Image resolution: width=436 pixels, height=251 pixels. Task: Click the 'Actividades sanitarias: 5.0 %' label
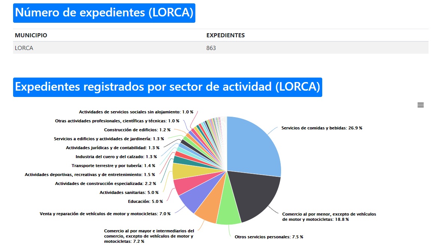point(129,192)
